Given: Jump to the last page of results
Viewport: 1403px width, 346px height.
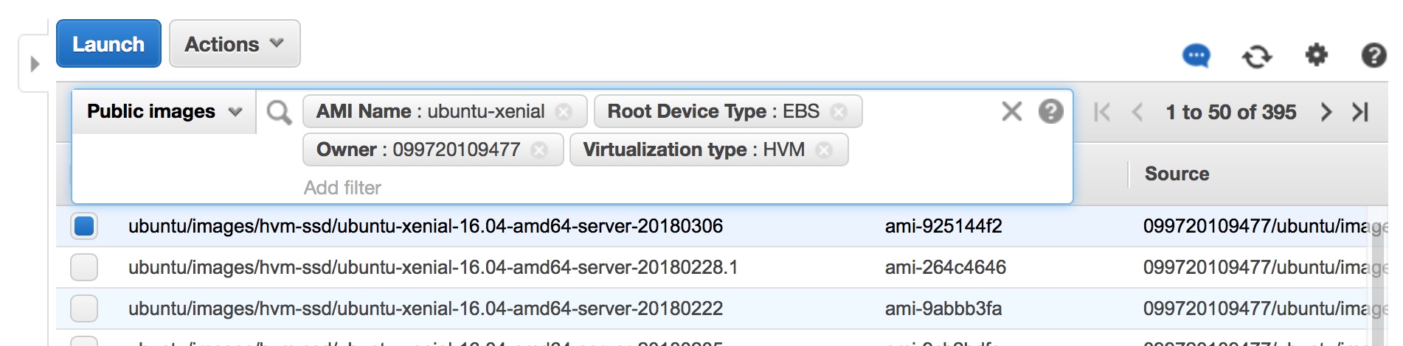Looking at the screenshot, I should tap(1359, 112).
